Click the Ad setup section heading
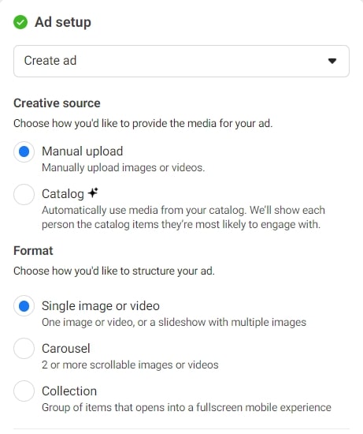Screen dimensions: 363x434 point(63,22)
